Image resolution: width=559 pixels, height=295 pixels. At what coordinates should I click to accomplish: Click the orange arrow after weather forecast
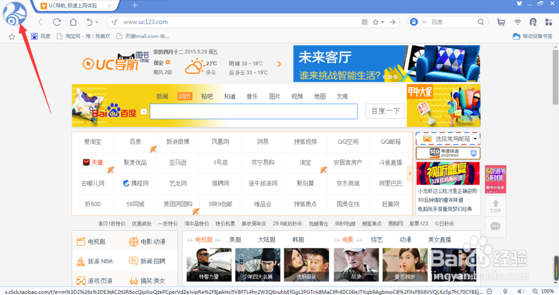[279, 64]
